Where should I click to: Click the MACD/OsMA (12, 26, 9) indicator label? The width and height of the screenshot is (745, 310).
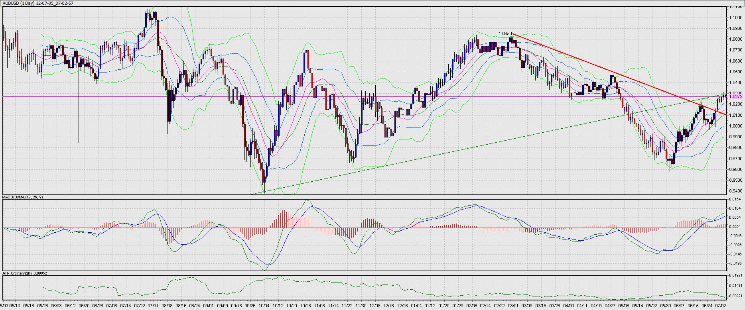tap(23, 197)
